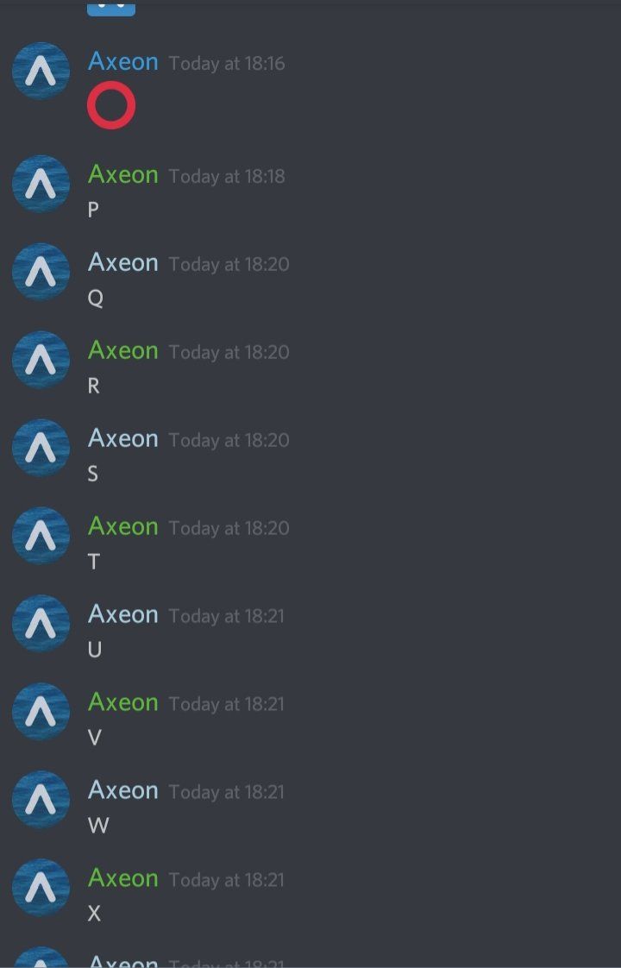Click the avatar next to message X
The width and height of the screenshot is (621, 968).
[x=41, y=888]
